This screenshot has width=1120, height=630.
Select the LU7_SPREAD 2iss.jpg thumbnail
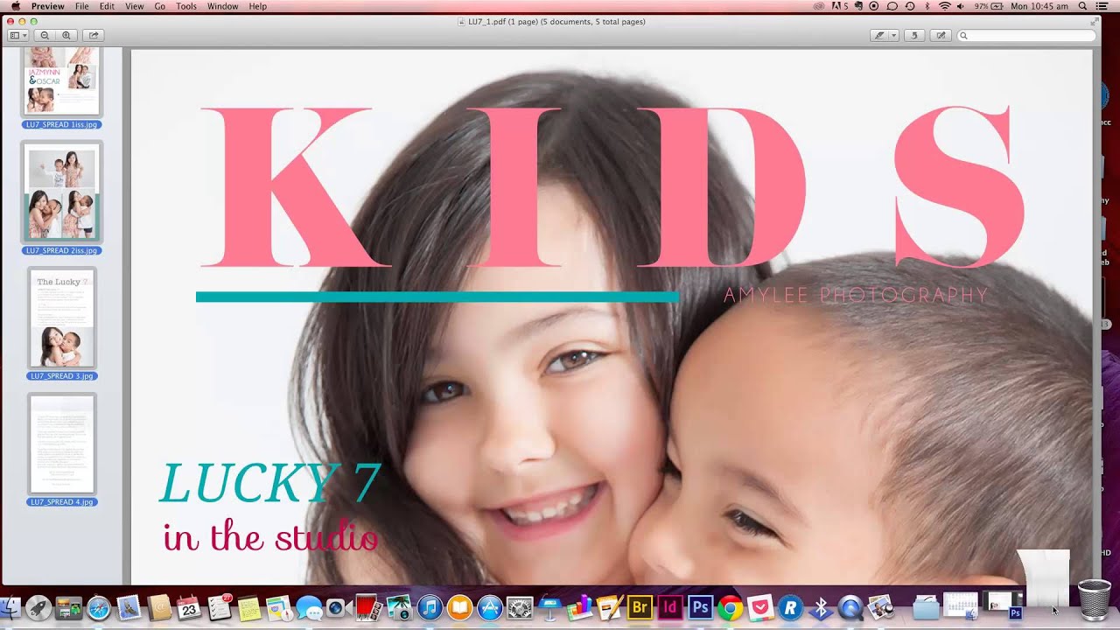61,192
